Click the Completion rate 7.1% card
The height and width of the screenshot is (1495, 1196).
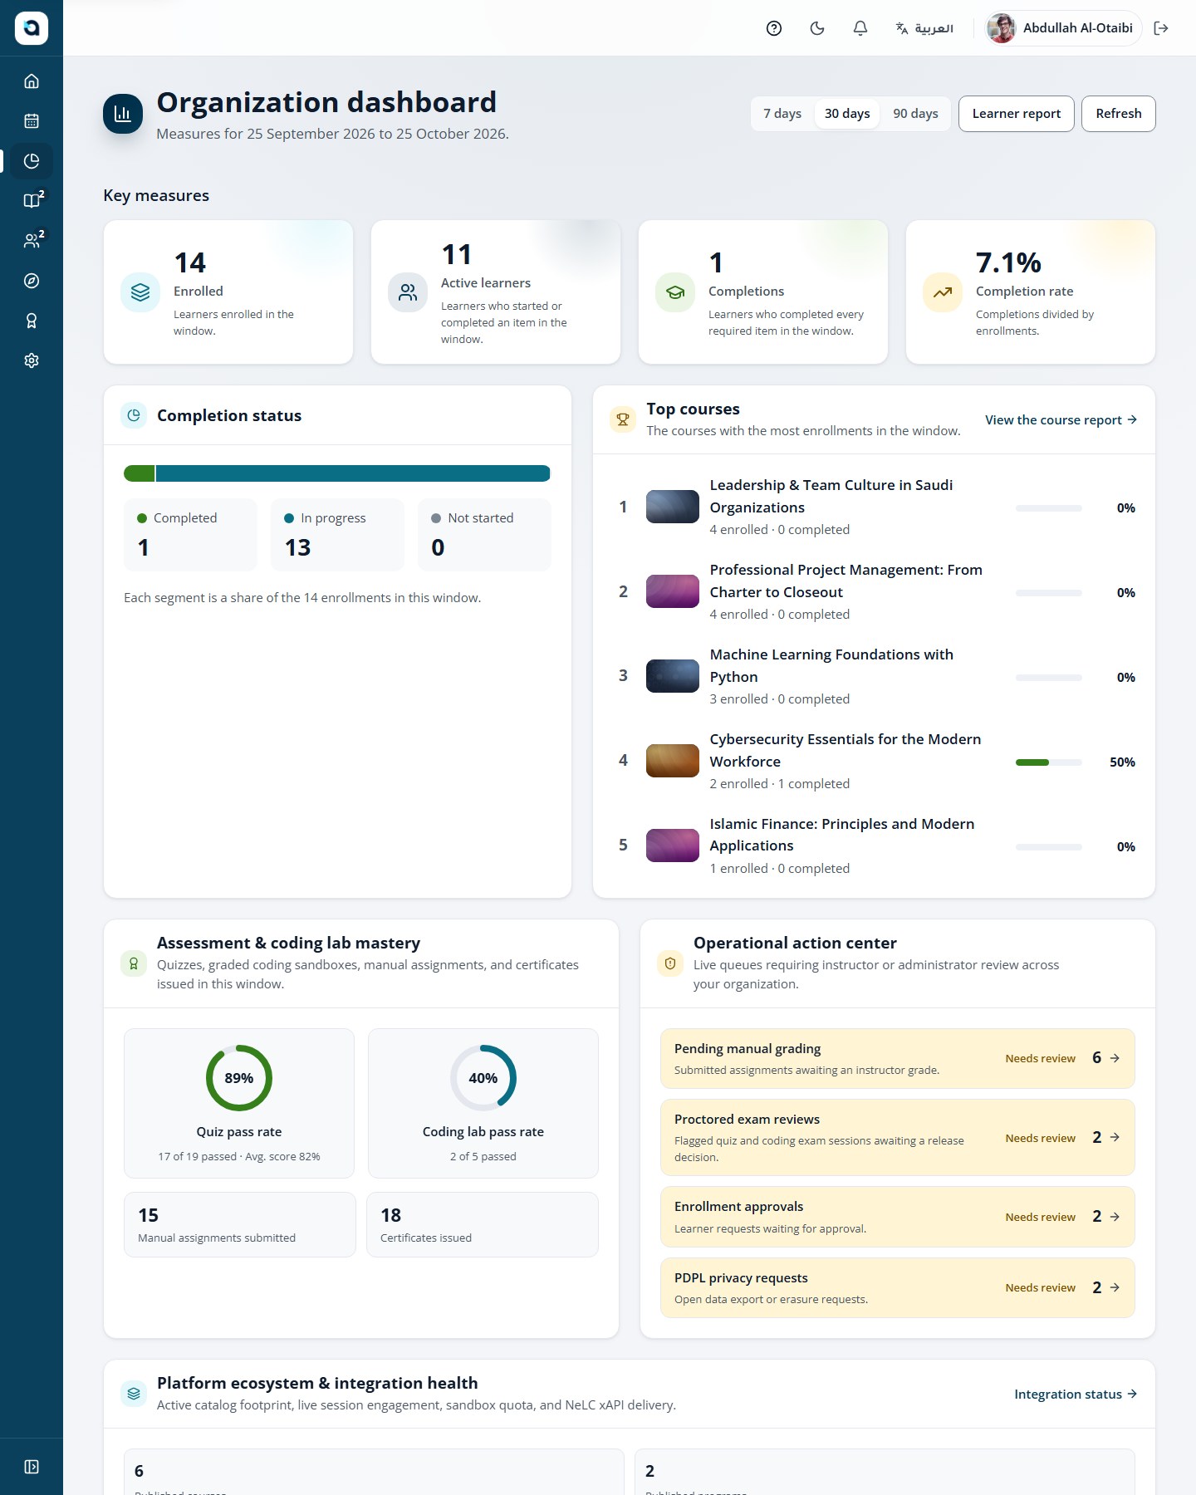click(1031, 292)
